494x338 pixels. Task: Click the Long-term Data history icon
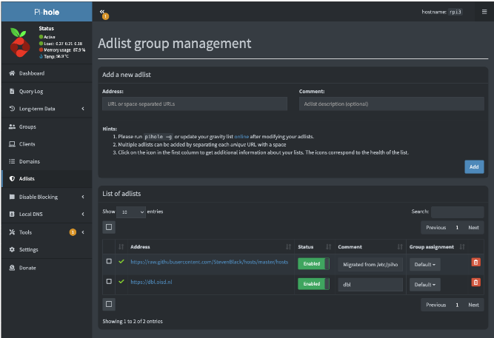12,109
